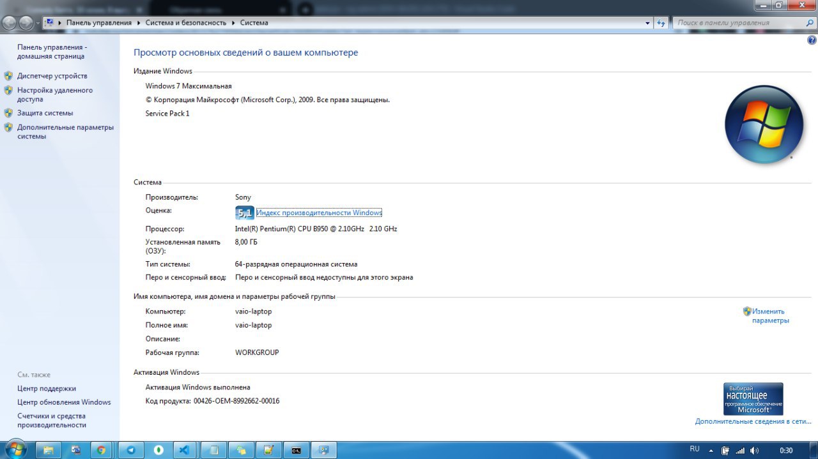Open the white leaf app icon on taskbar

pyautogui.click(x=158, y=450)
